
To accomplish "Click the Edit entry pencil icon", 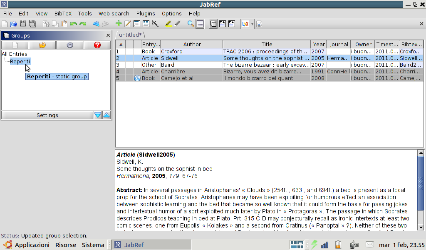I will [127, 24].
